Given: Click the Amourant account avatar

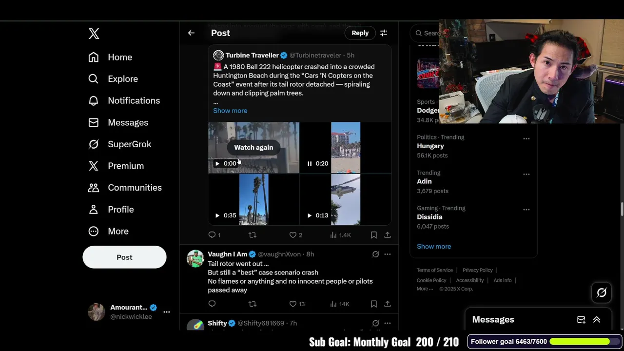Looking at the screenshot, I should (x=96, y=312).
